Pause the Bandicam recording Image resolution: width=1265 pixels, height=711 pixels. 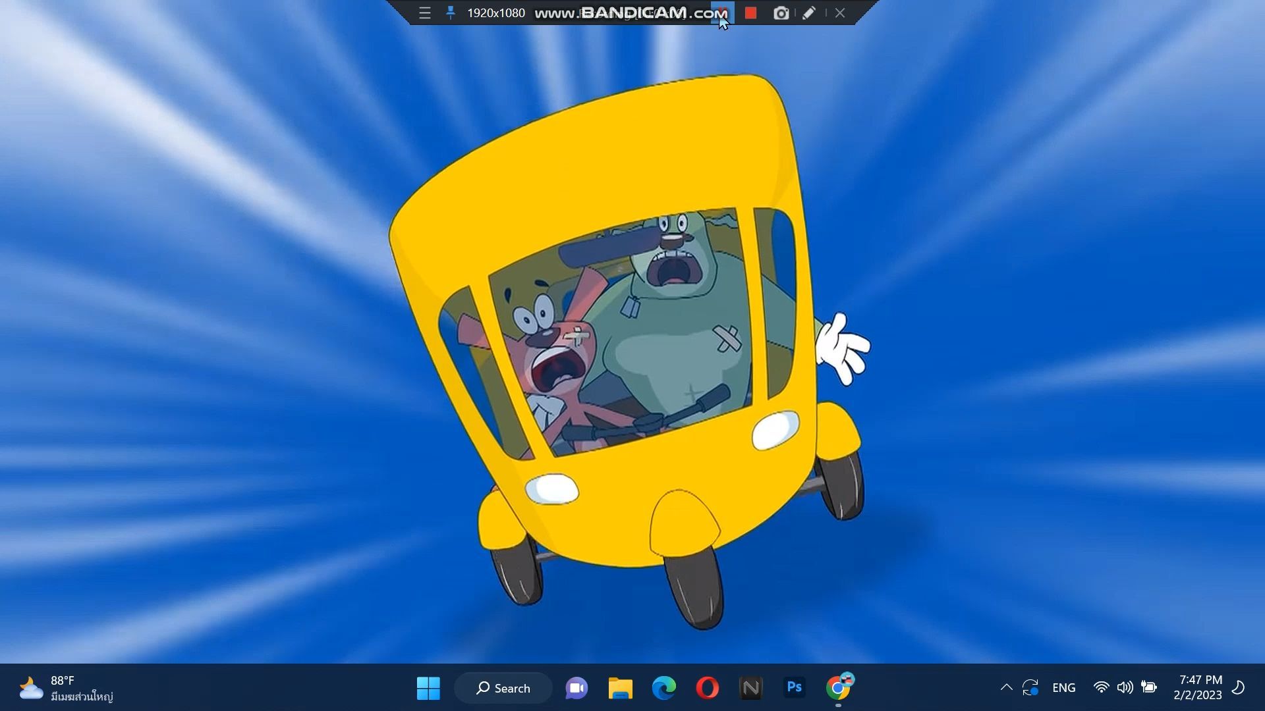(723, 13)
